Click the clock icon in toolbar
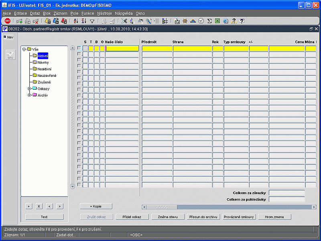Image resolution: width=321 pixels, height=241 pixels. 201,21
